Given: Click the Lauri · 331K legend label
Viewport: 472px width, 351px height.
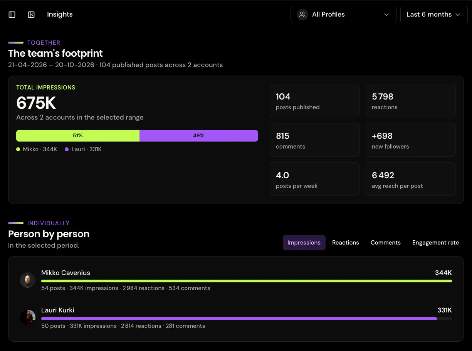Looking at the screenshot, I should pyautogui.click(x=86, y=149).
